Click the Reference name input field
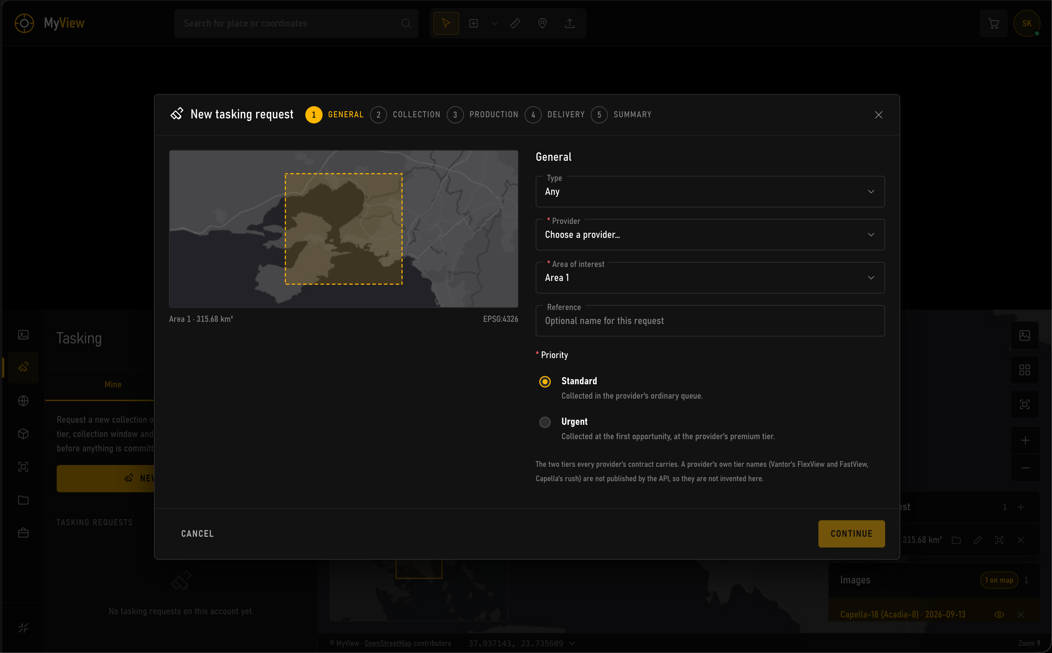Viewport: 1052px width, 653px height. [710, 321]
